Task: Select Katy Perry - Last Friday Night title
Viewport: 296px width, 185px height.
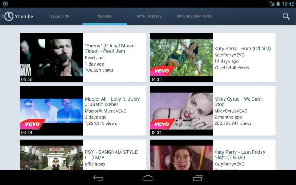Action: click(240, 155)
